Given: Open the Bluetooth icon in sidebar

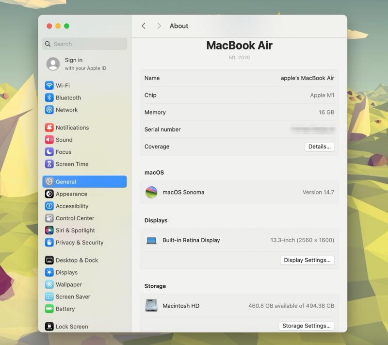Looking at the screenshot, I should click(x=49, y=98).
